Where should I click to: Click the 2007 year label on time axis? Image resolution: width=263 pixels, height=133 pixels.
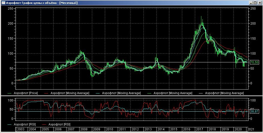(71, 129)
